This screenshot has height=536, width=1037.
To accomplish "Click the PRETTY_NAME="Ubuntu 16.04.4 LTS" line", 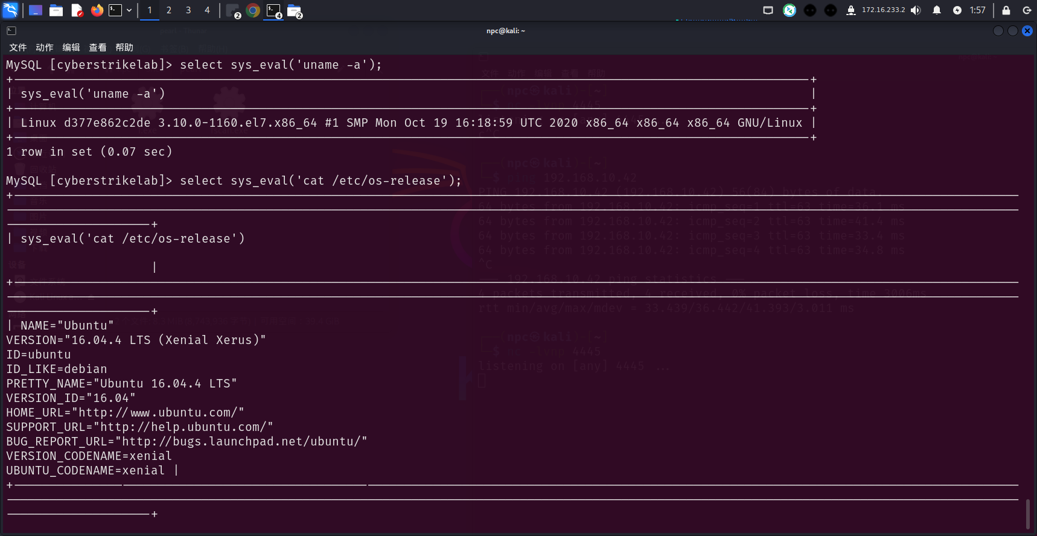I will click(122, 383).
